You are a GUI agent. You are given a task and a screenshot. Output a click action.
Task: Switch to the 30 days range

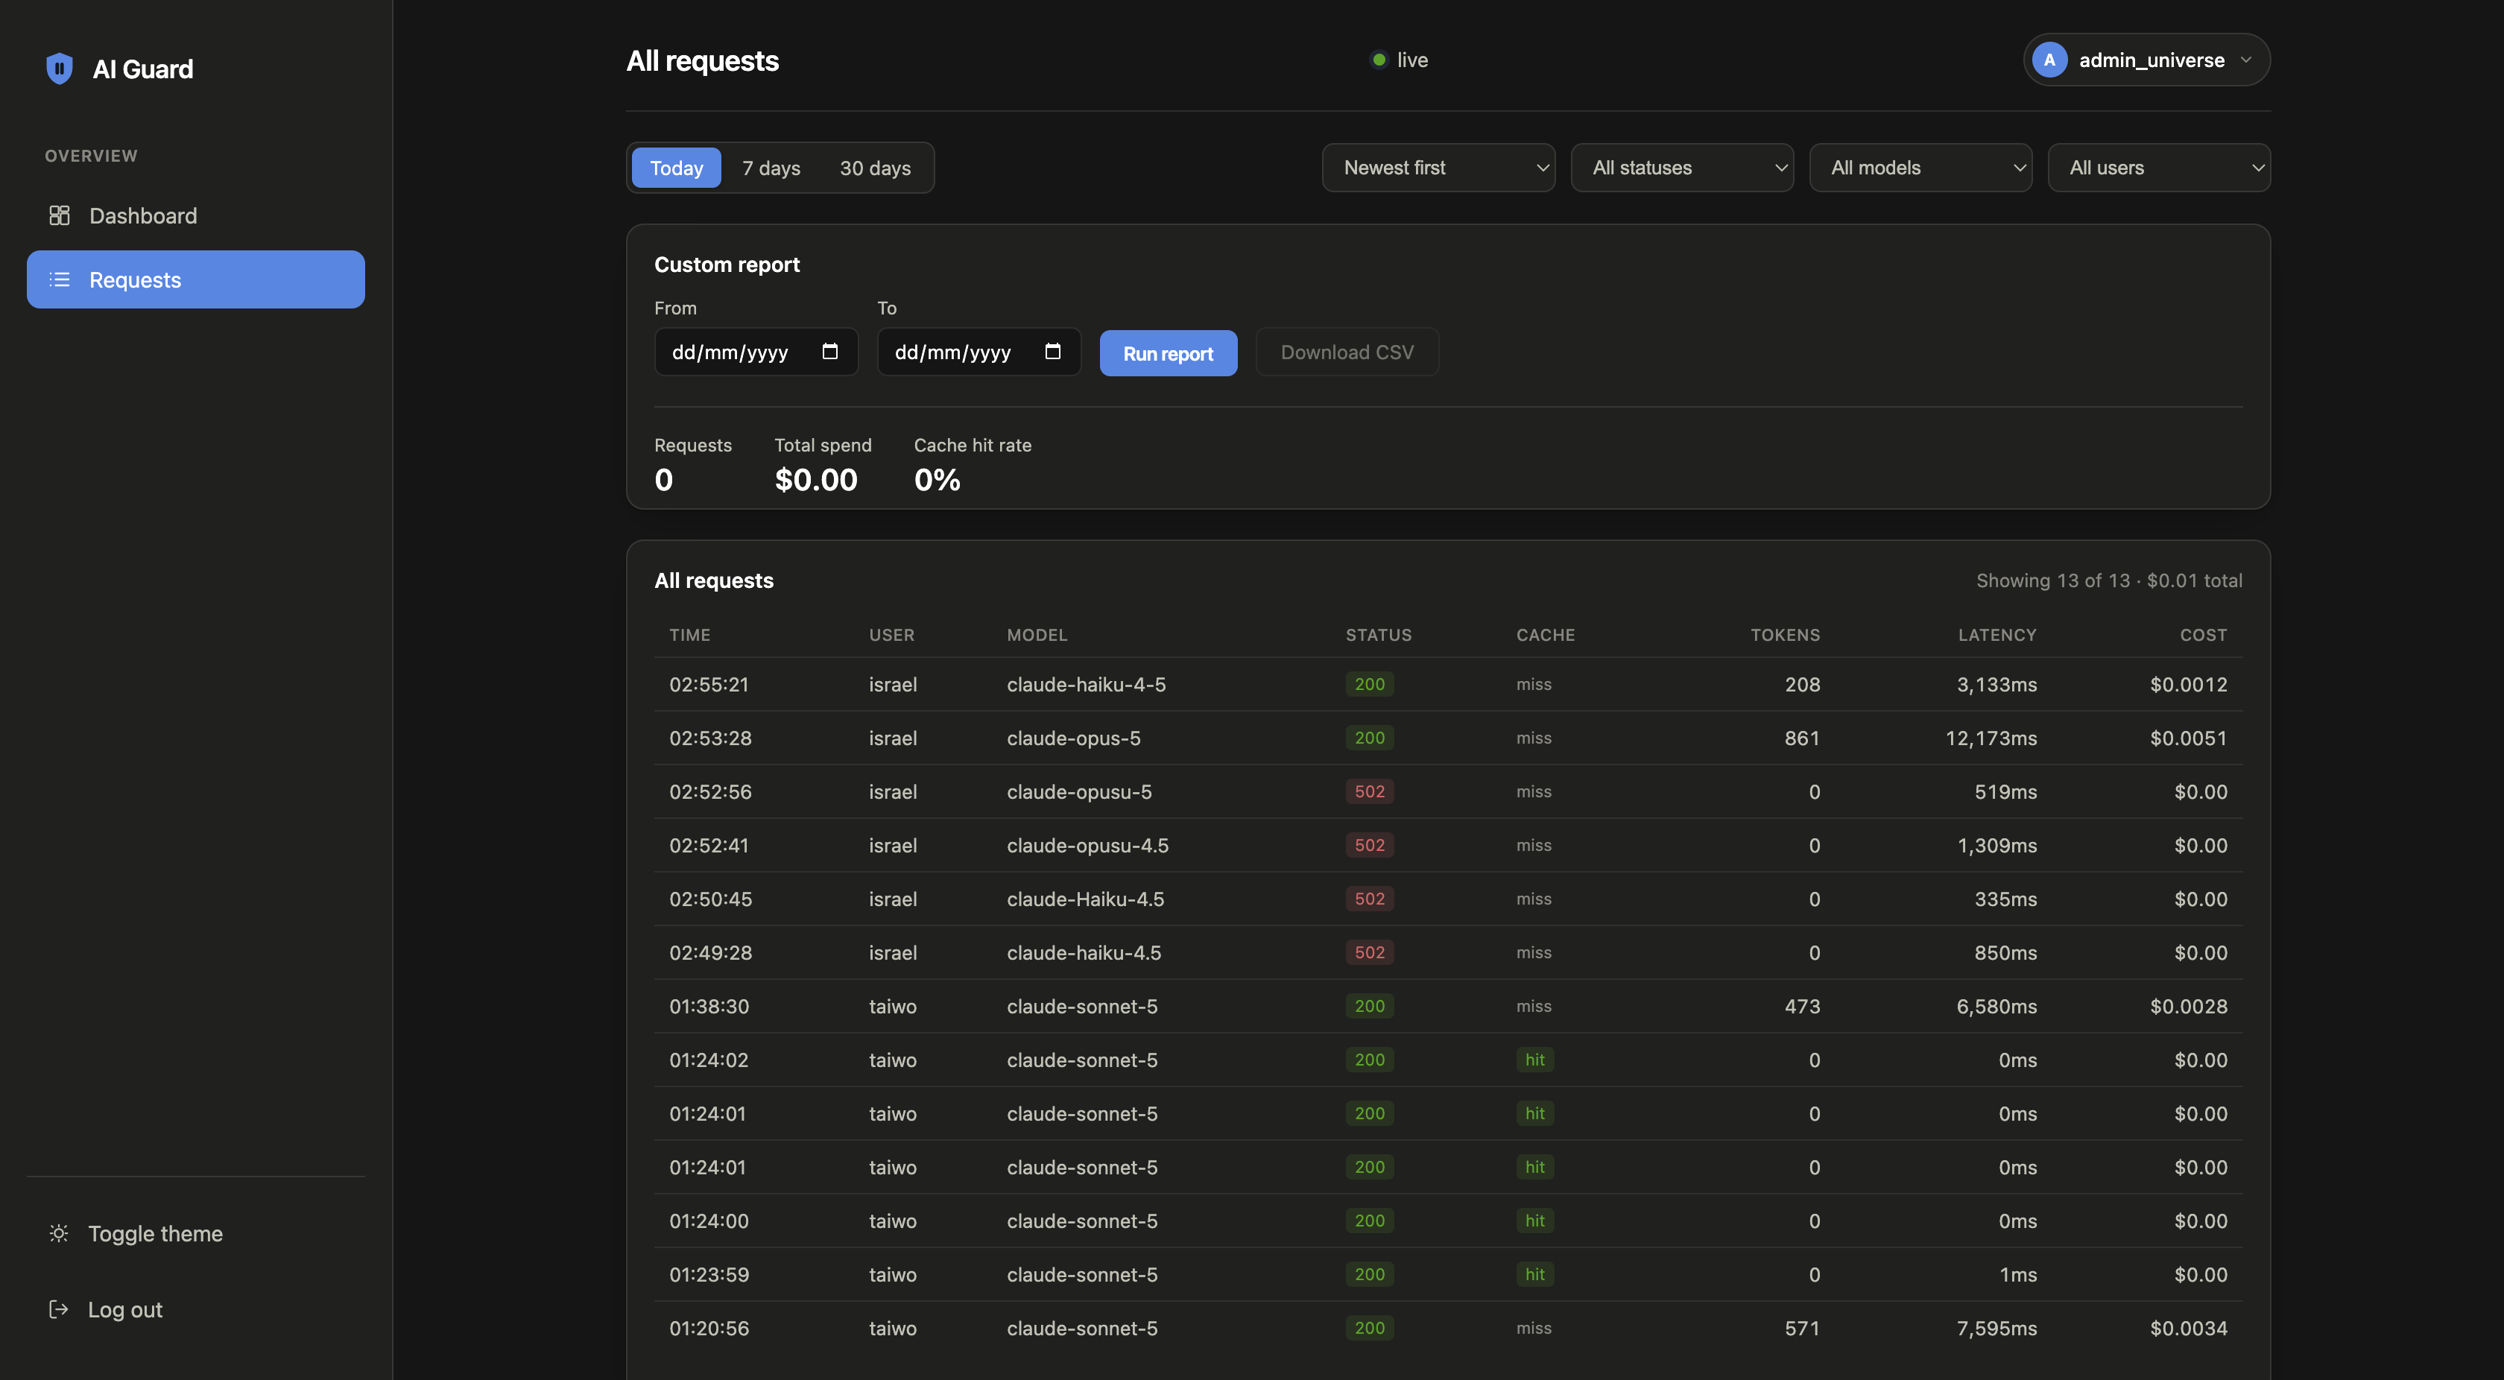point(875,168)
